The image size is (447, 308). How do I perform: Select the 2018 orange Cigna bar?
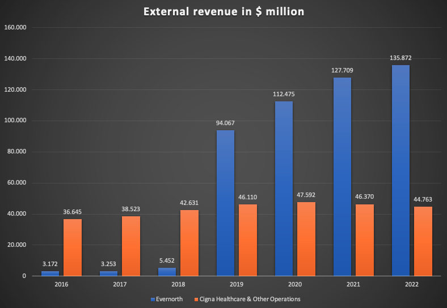tap(189, 243)
